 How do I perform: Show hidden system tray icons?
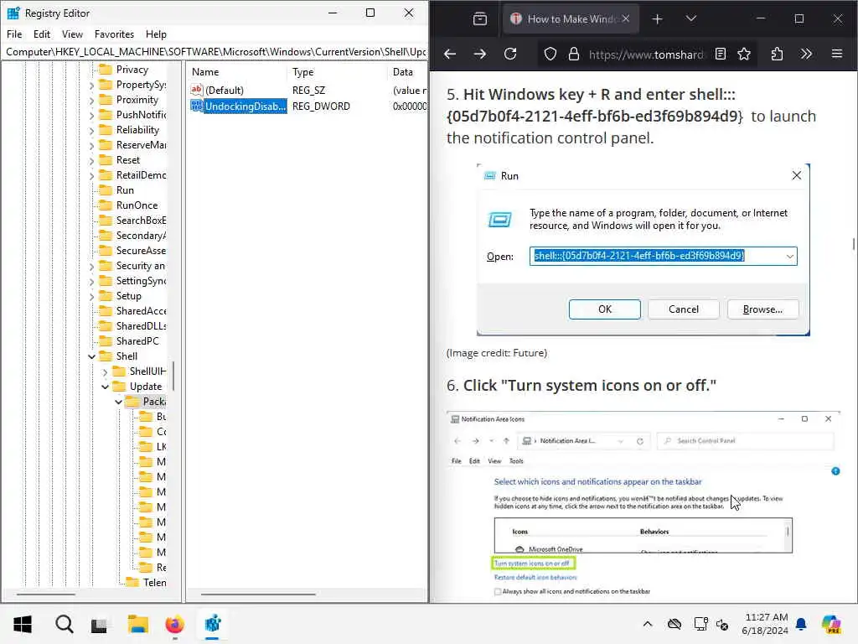(x=648, y=624)
